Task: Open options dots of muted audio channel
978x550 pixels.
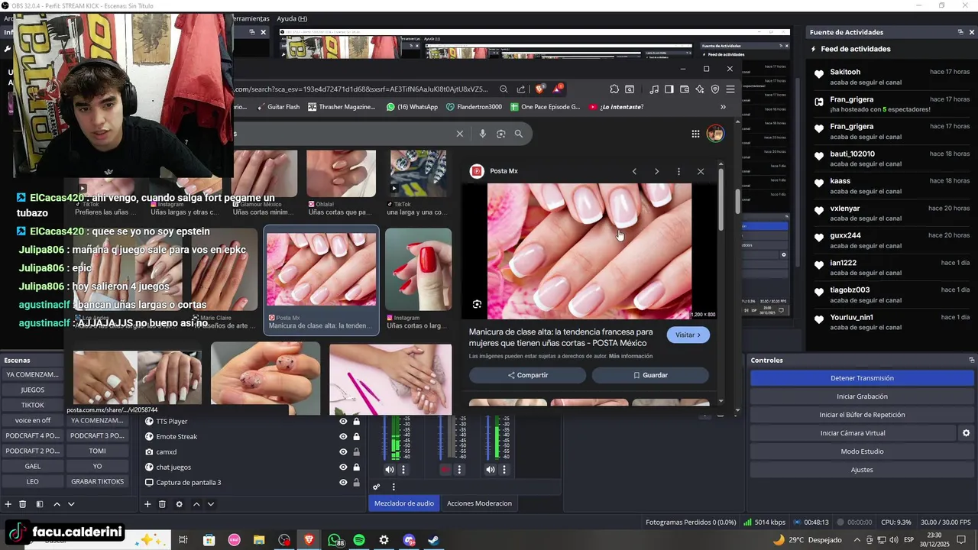Action: pyautogui.click(x=459, y=470)
